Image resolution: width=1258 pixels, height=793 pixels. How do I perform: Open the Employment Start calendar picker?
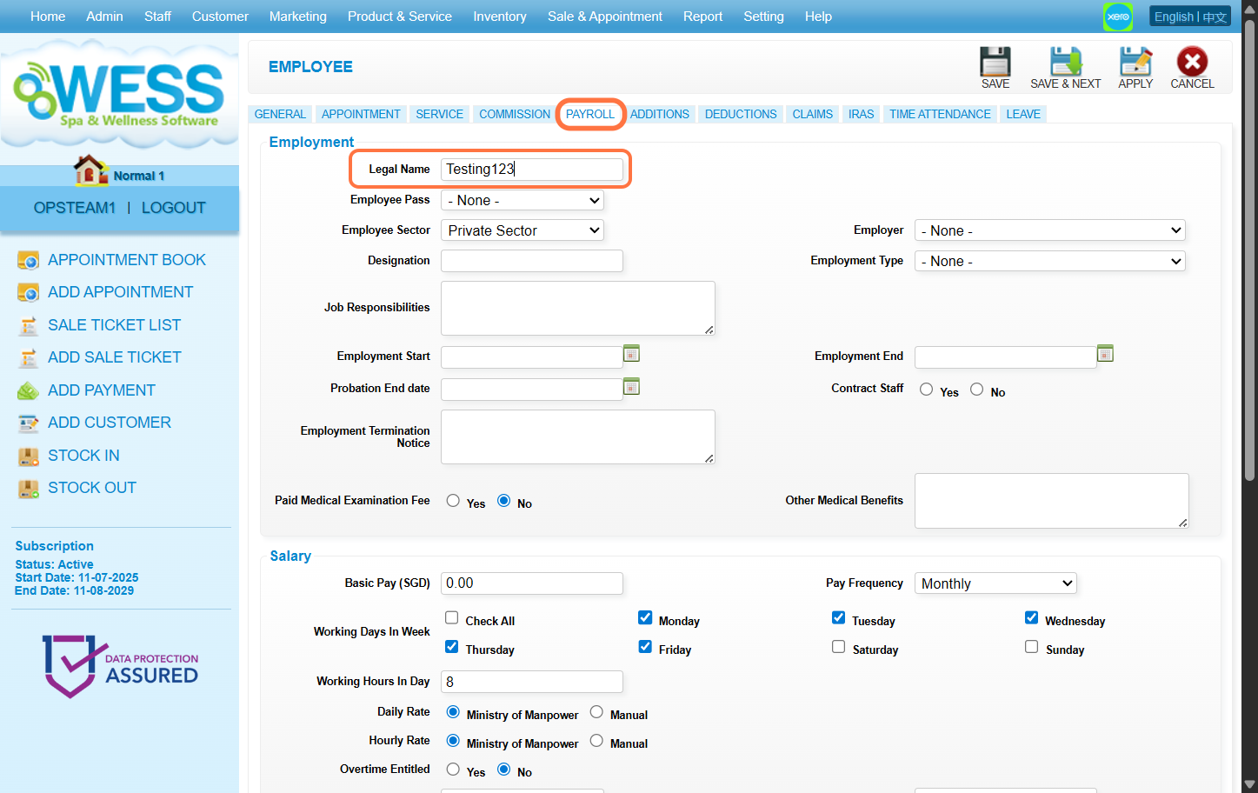click(631, 354)
